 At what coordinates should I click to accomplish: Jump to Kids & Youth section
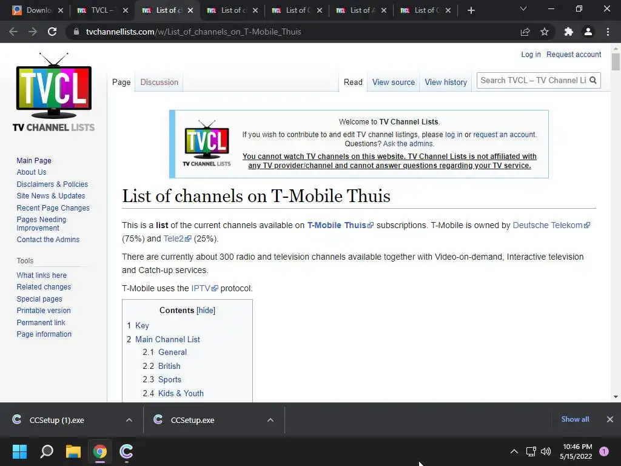[x=181, y=393]
